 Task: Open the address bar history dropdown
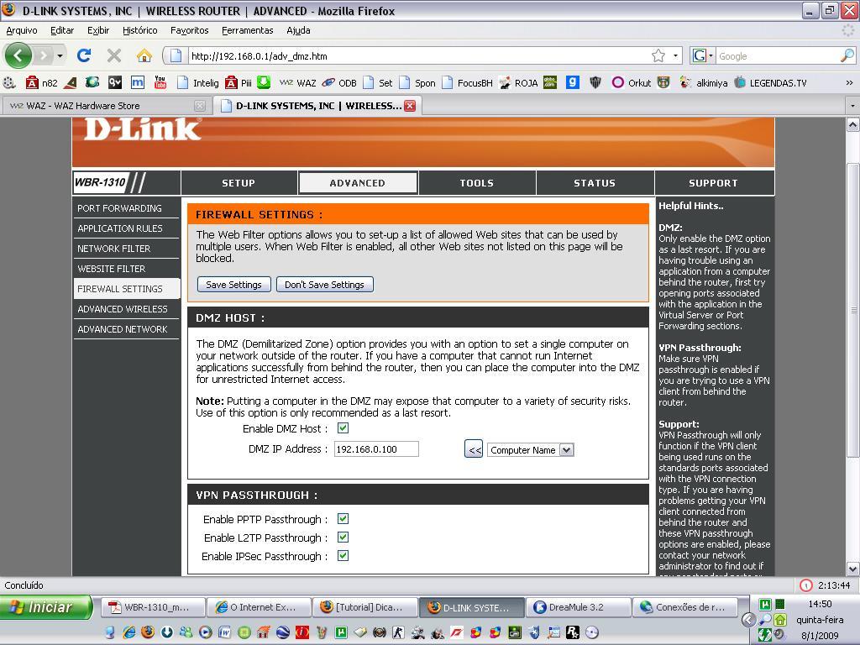pyautogui.click(x=675, y=55)
